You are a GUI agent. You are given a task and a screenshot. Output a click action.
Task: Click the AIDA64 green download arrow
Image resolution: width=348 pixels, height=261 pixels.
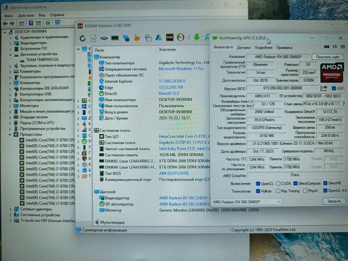pyautogui.click(x=197, y=37)
